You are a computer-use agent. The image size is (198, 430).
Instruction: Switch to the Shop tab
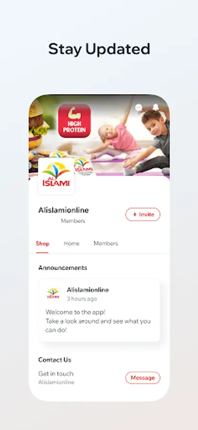[42, 244]
